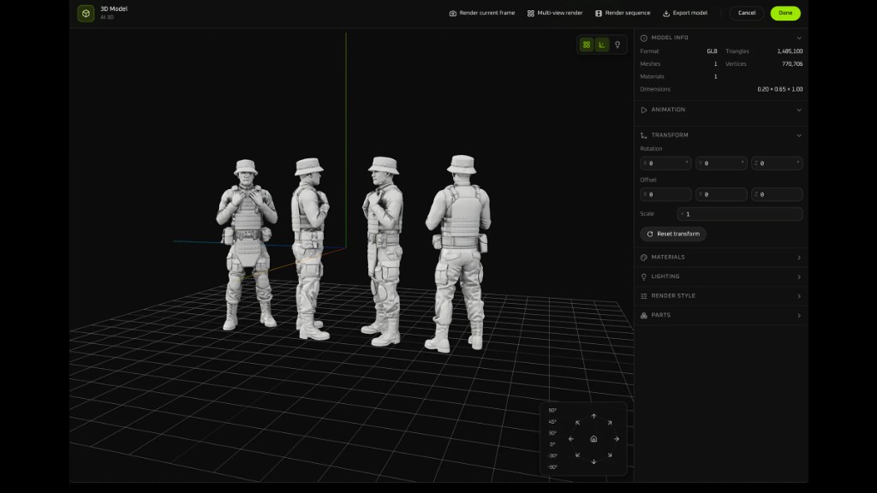This screenshot has height=493, width=877.
Task: Click Export model
Action: (x=685, y=13)
